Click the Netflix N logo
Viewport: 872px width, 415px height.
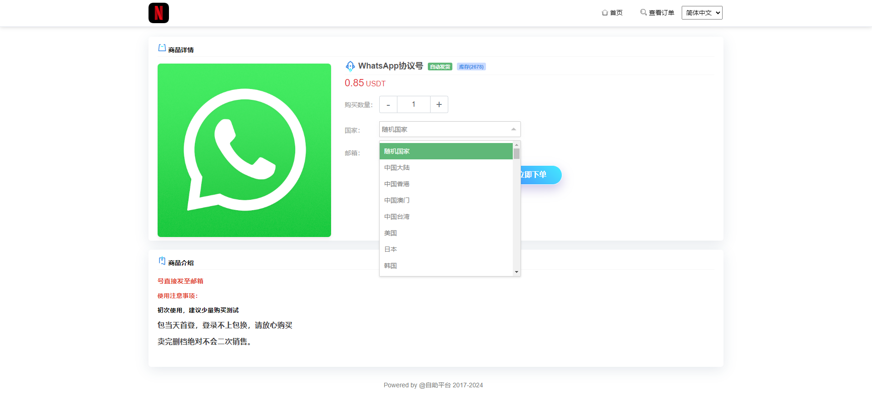tap(159, 13)
